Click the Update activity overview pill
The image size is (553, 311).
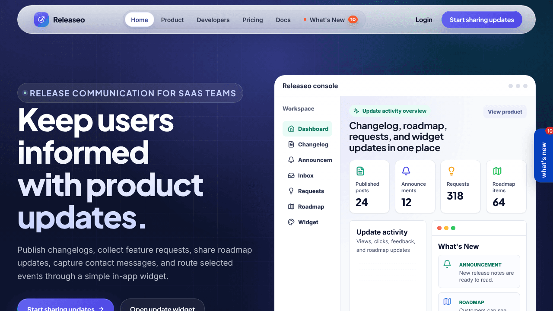tap(390, 111)
